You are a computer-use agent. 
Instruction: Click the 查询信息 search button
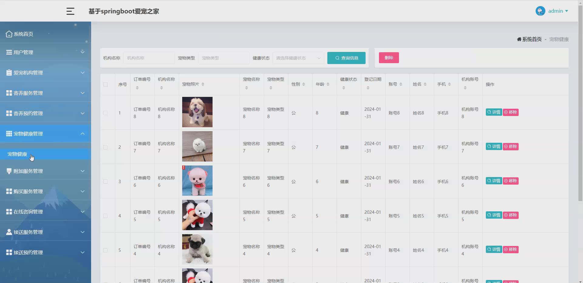tap(346, 58)
